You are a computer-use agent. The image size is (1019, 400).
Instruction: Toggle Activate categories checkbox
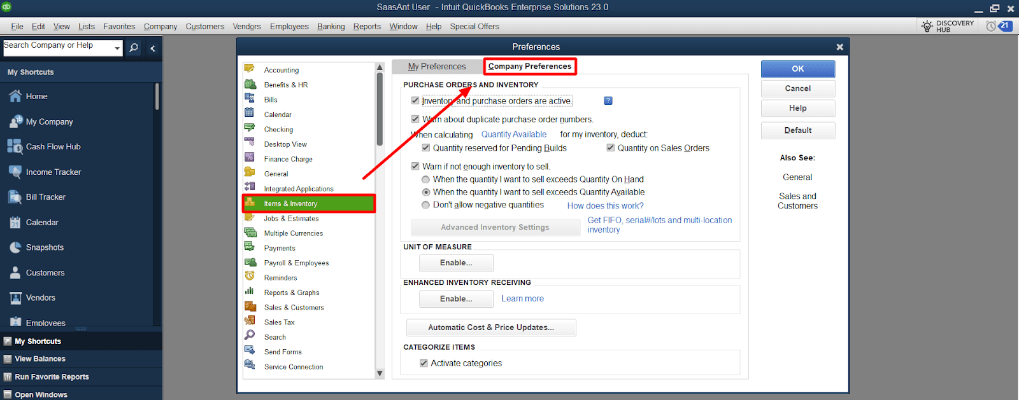point(424,363)
